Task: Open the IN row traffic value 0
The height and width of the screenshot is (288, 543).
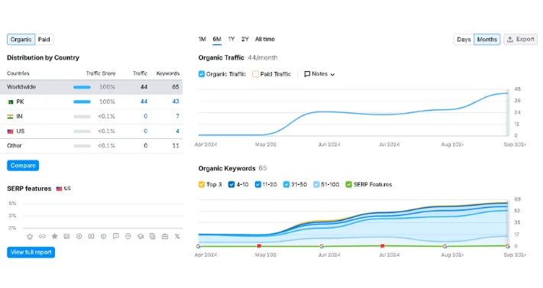Action: 145,116
